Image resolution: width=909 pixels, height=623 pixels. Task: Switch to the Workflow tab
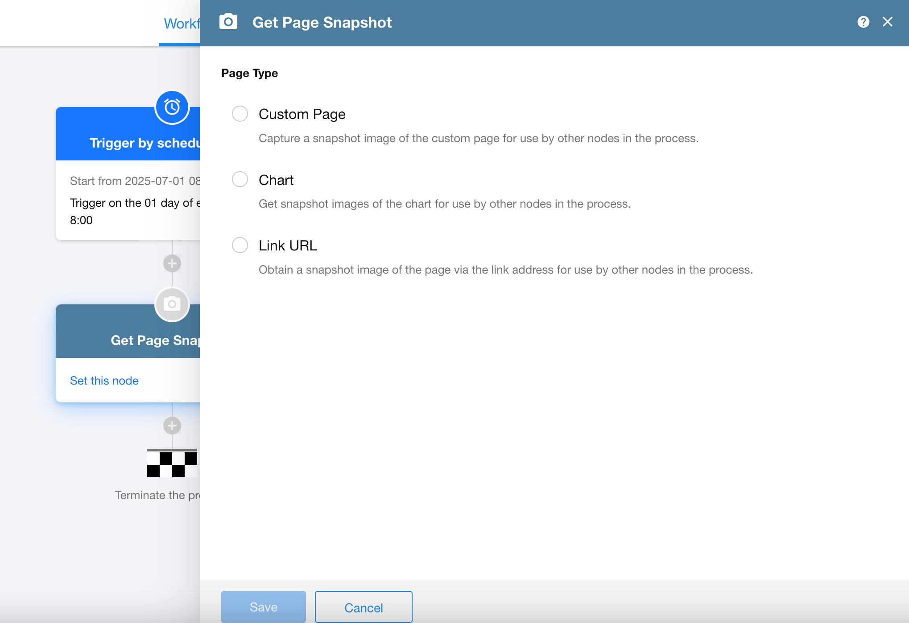181,24
